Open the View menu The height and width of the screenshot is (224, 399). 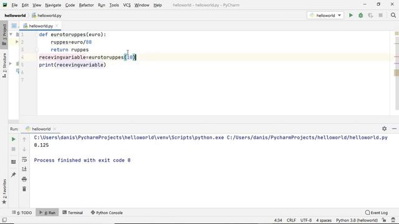[x=37, y=5]
